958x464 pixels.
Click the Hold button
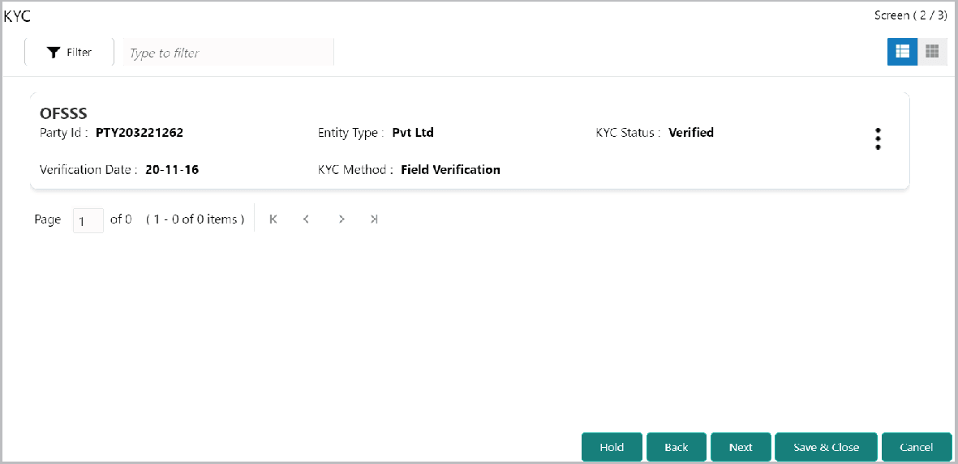click(612, 447)
